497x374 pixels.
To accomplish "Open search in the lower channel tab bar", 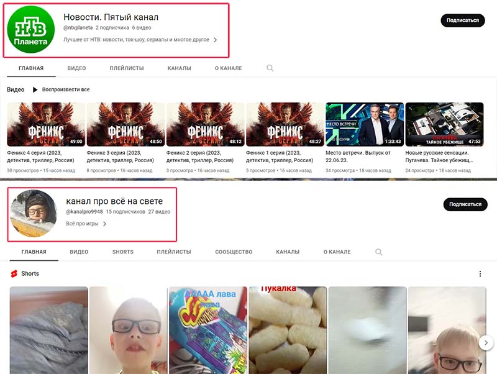I will (378, 252).
